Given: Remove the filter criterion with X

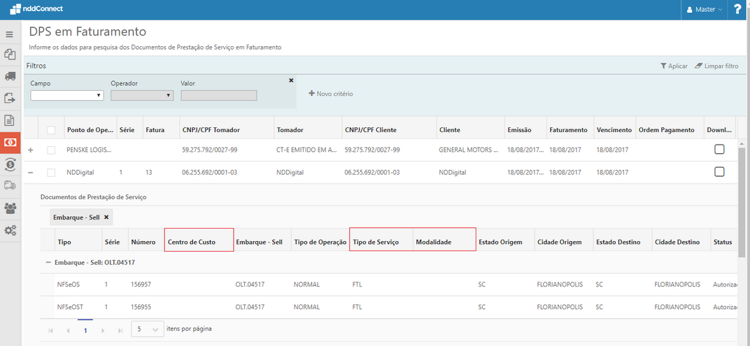Looking at the screenshot, I should coord(291,80).
